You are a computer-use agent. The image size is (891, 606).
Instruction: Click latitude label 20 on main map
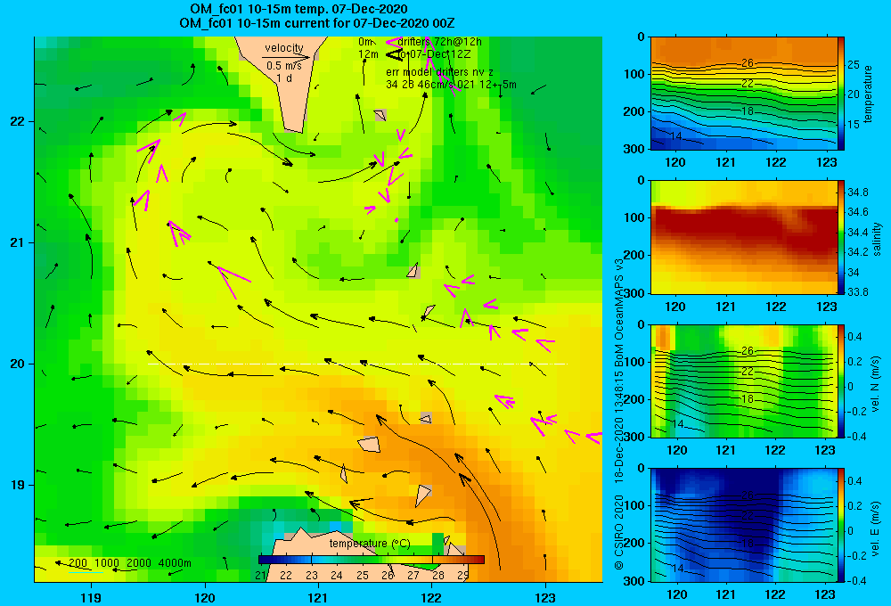click(17, 364)
